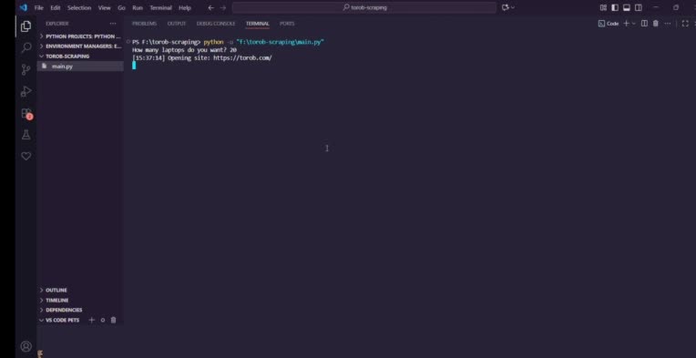This screenshot has width=696, height=358.
Task: Open the Run menu
Action: (x=138, y=7)
